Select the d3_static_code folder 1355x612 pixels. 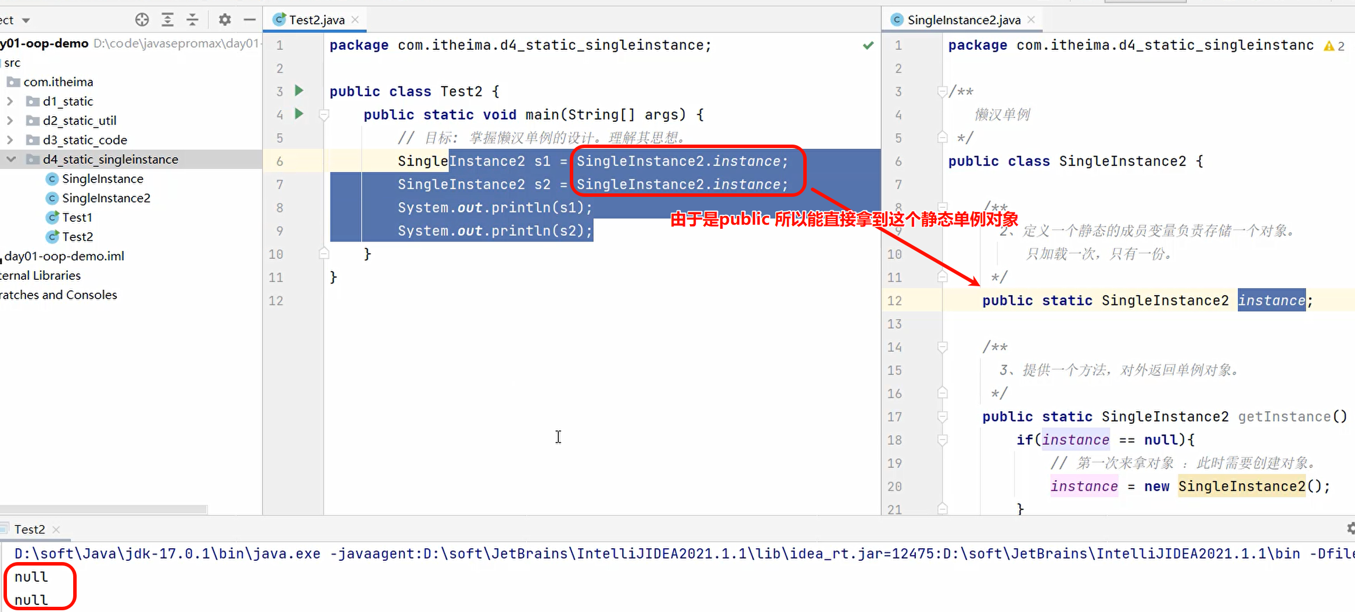85,140
